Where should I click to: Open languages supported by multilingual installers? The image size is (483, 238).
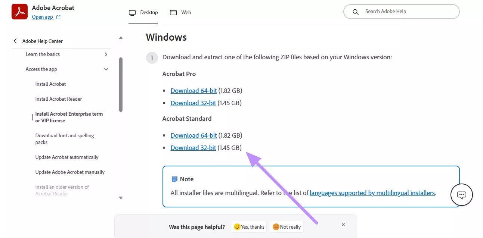[x=372, y=193]
